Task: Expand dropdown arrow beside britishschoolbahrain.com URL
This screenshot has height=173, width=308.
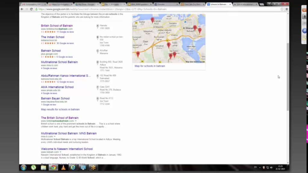Action: [x=76, y=121]
